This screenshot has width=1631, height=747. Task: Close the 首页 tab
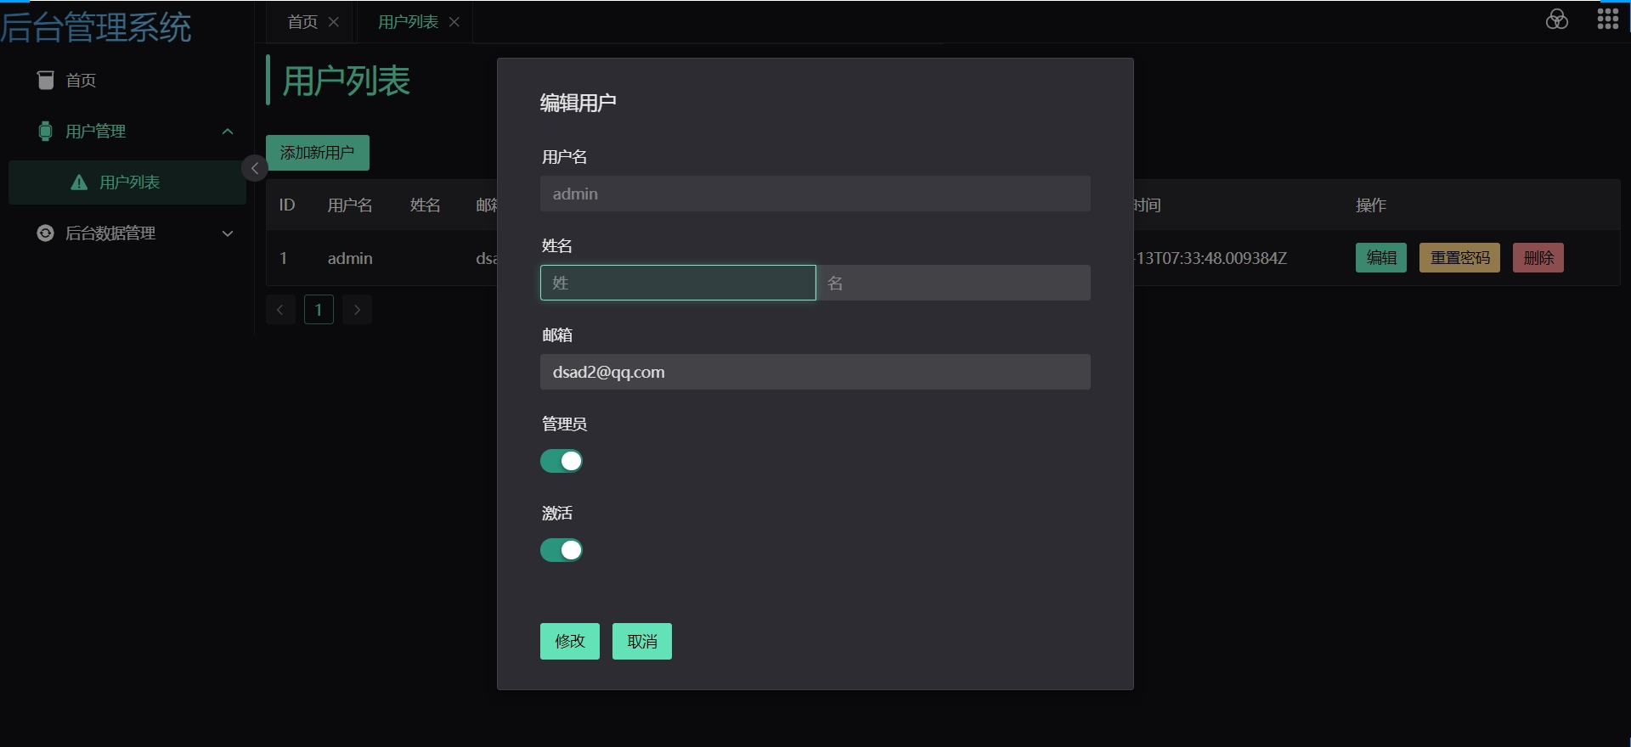334,22
